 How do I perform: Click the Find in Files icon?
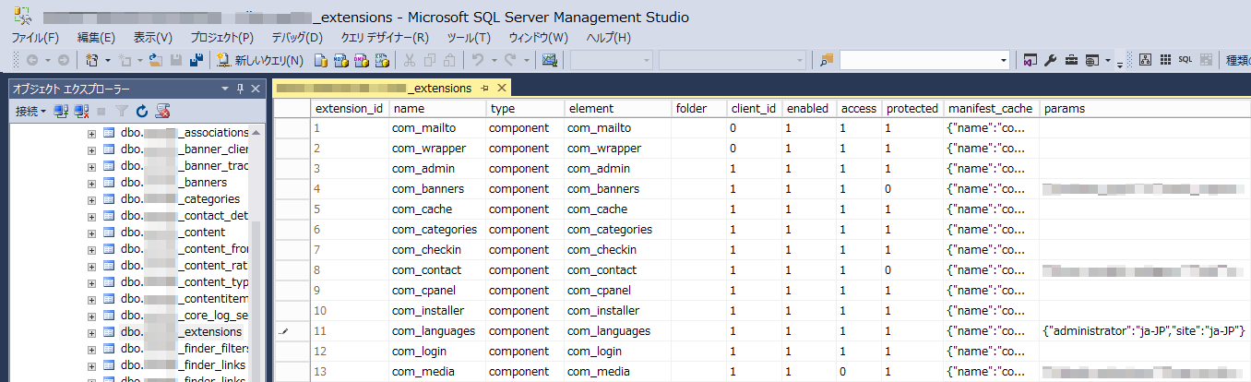pyautogui.click(x=827, y=60)
